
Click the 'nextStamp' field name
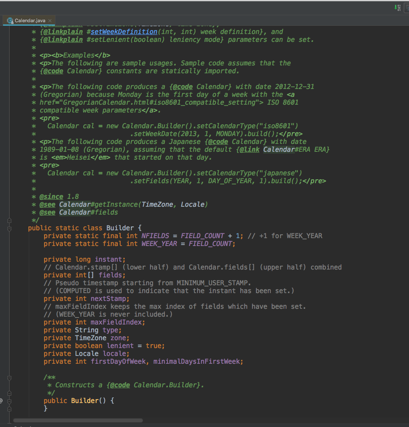[108, 299]
